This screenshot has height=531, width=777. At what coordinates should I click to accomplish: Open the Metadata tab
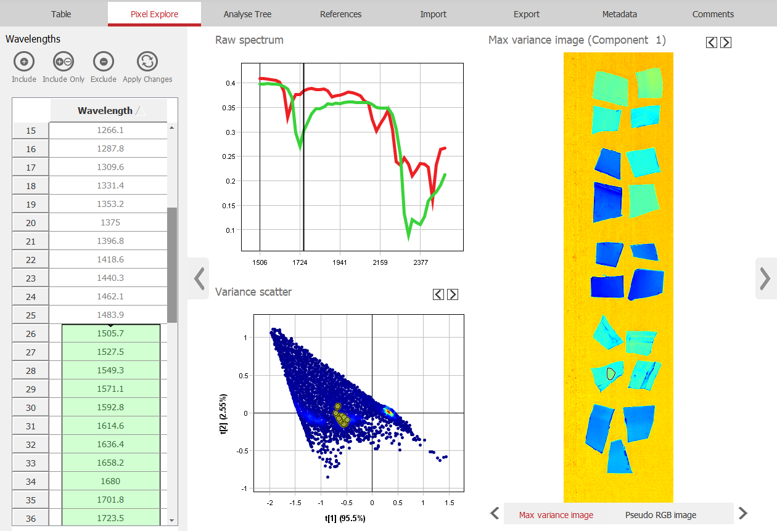pyautogui.click(x=620, y=14)
